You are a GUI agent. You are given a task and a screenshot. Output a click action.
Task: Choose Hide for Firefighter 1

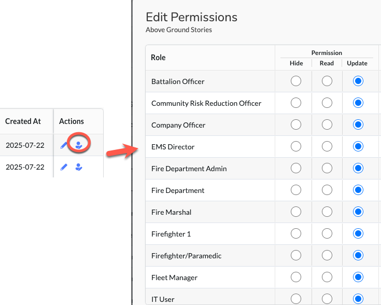pyautogui.click(x=295, y=233)
